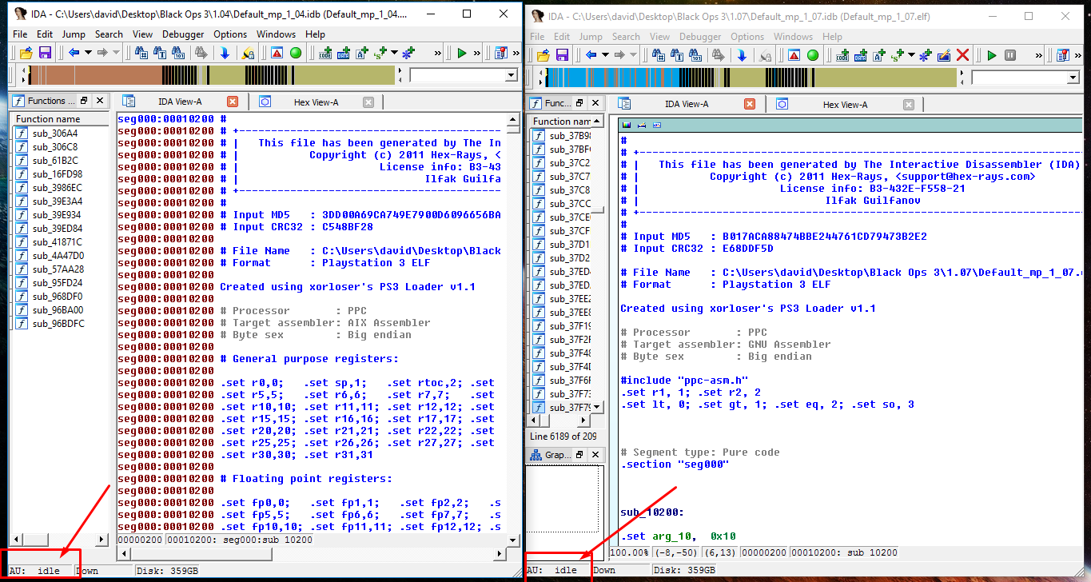
Task: Click output window icon in right window toolbar
Action: coord(1062,55)
